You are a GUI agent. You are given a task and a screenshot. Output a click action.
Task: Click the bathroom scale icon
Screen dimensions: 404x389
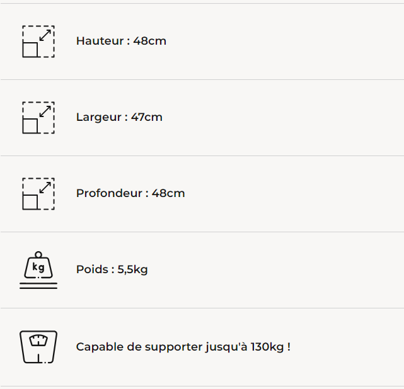[x=38, y=347]
